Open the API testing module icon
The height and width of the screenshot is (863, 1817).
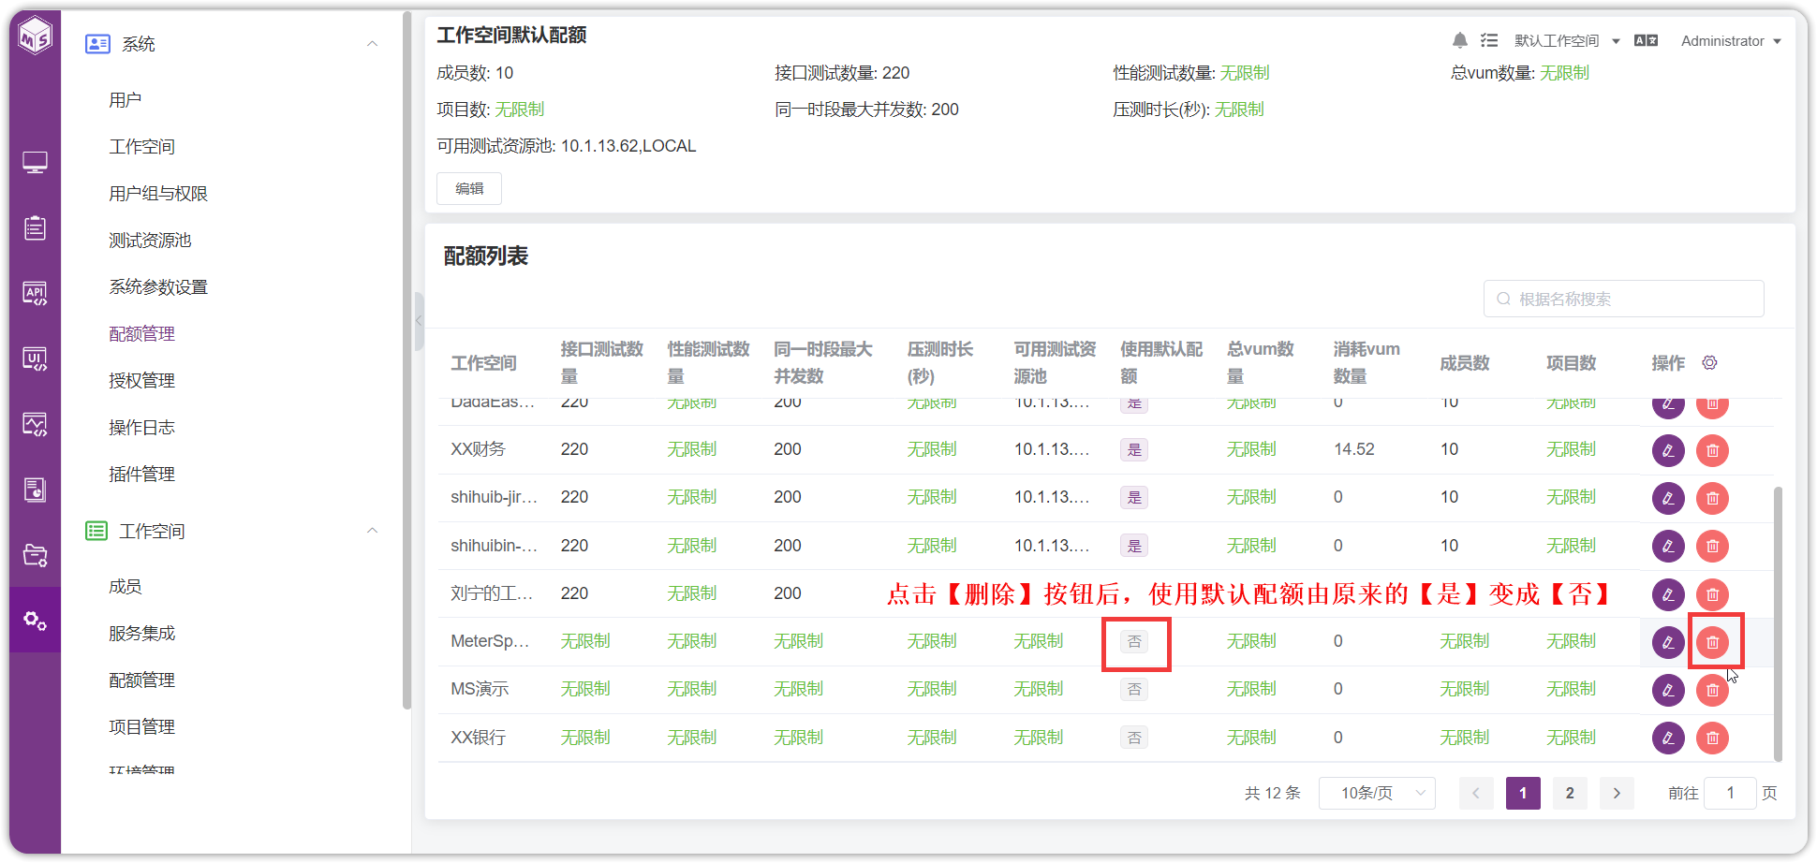[35, 293]
